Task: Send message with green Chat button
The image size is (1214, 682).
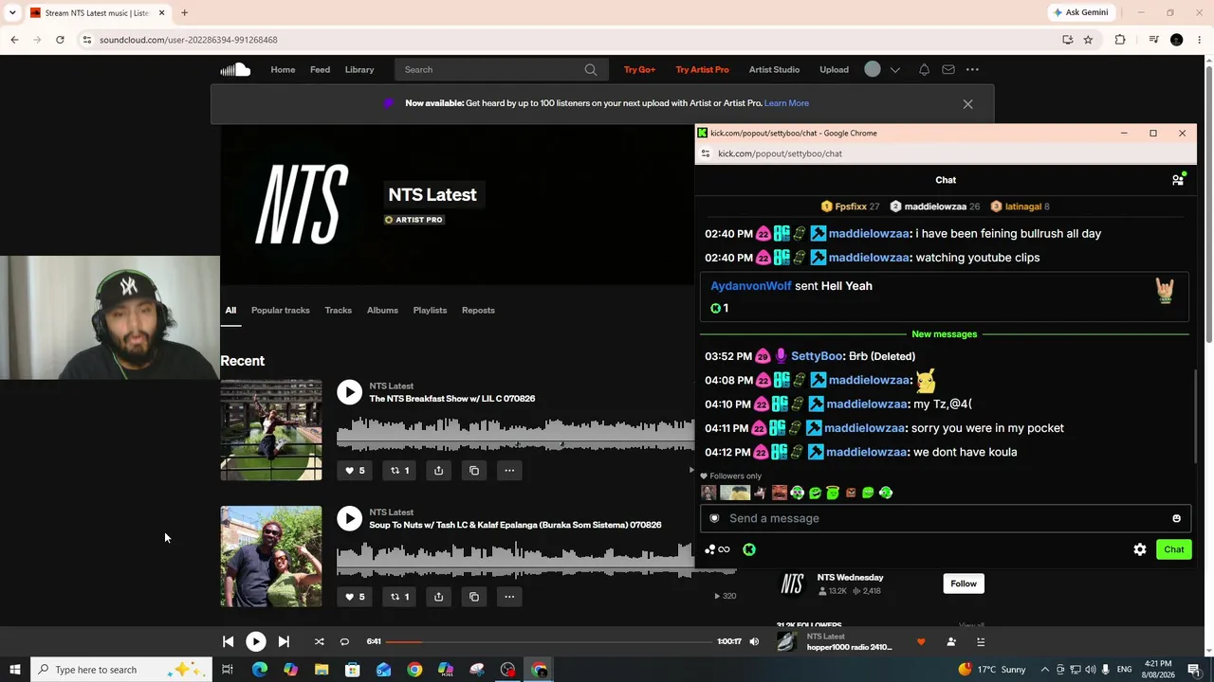Action: click(x=1174, y=549)
